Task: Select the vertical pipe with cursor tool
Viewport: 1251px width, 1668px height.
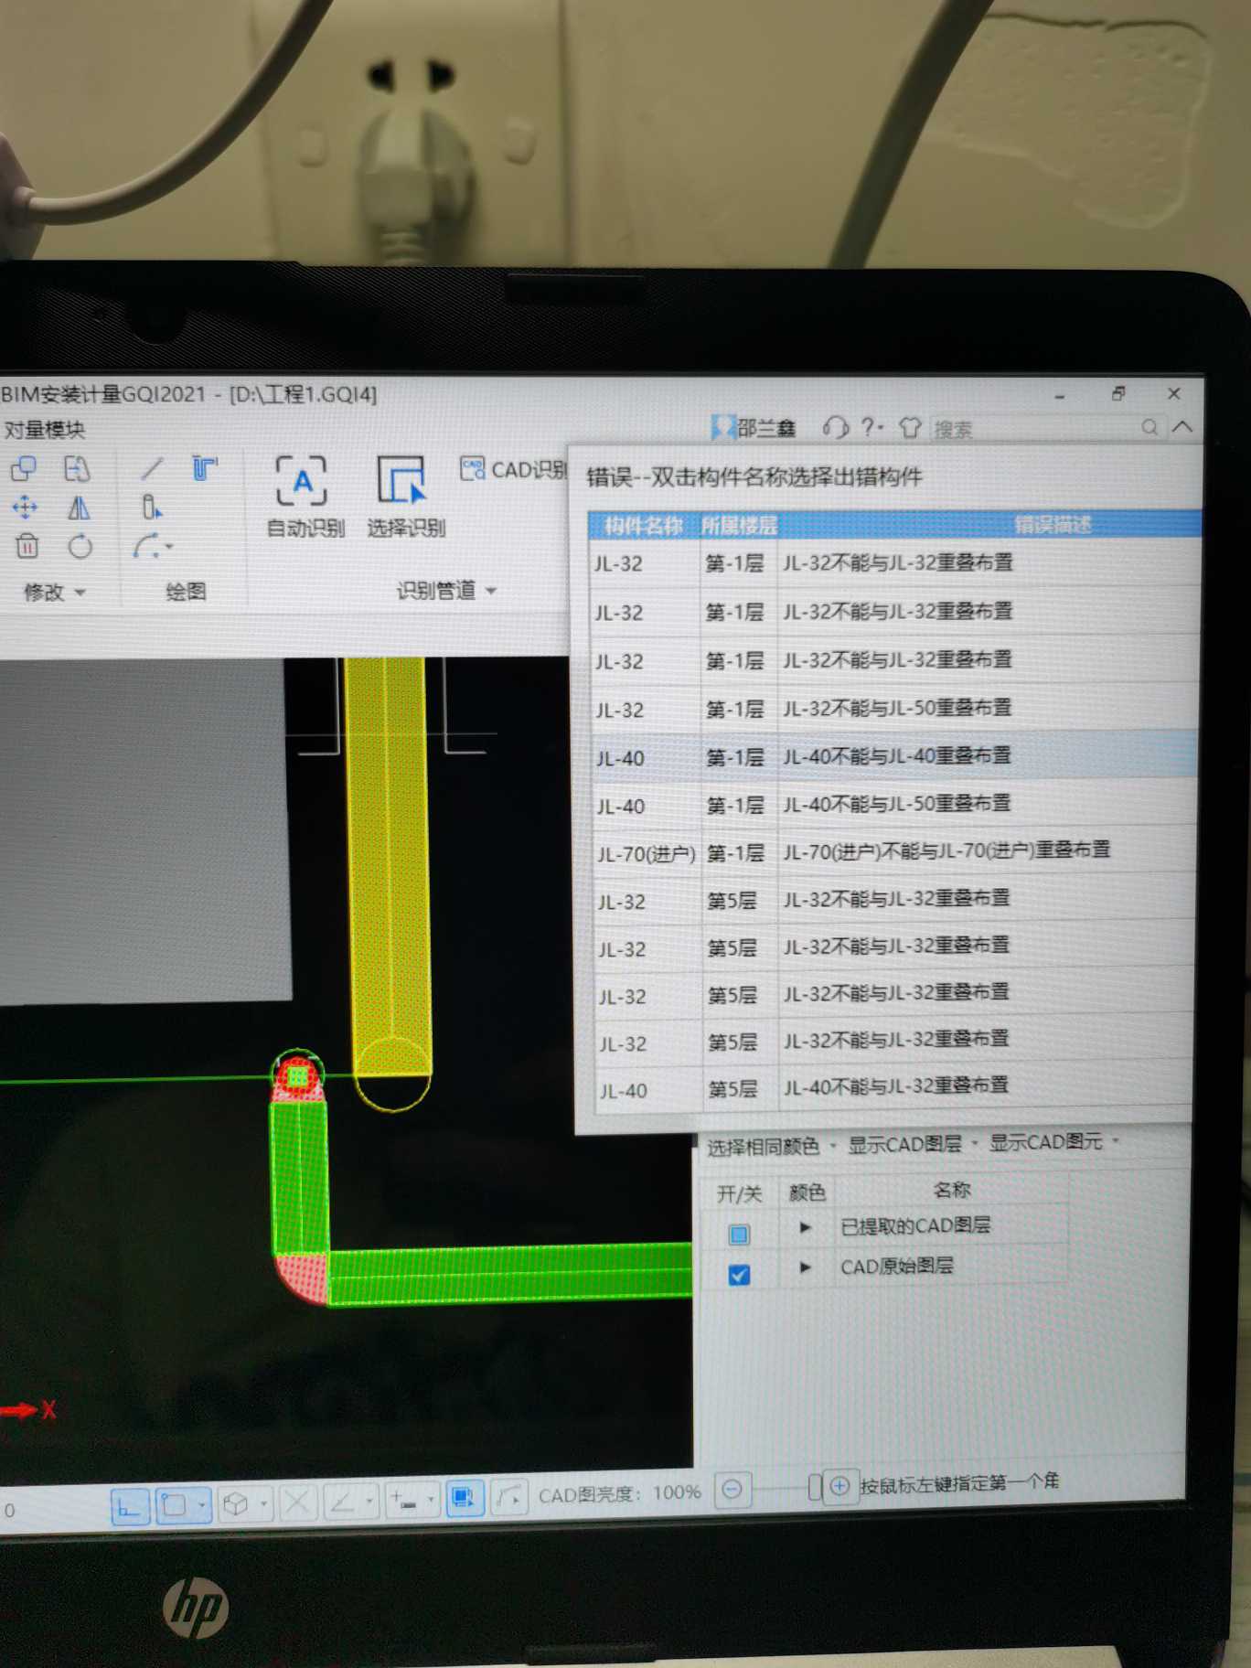Action: tap(152, 507)
